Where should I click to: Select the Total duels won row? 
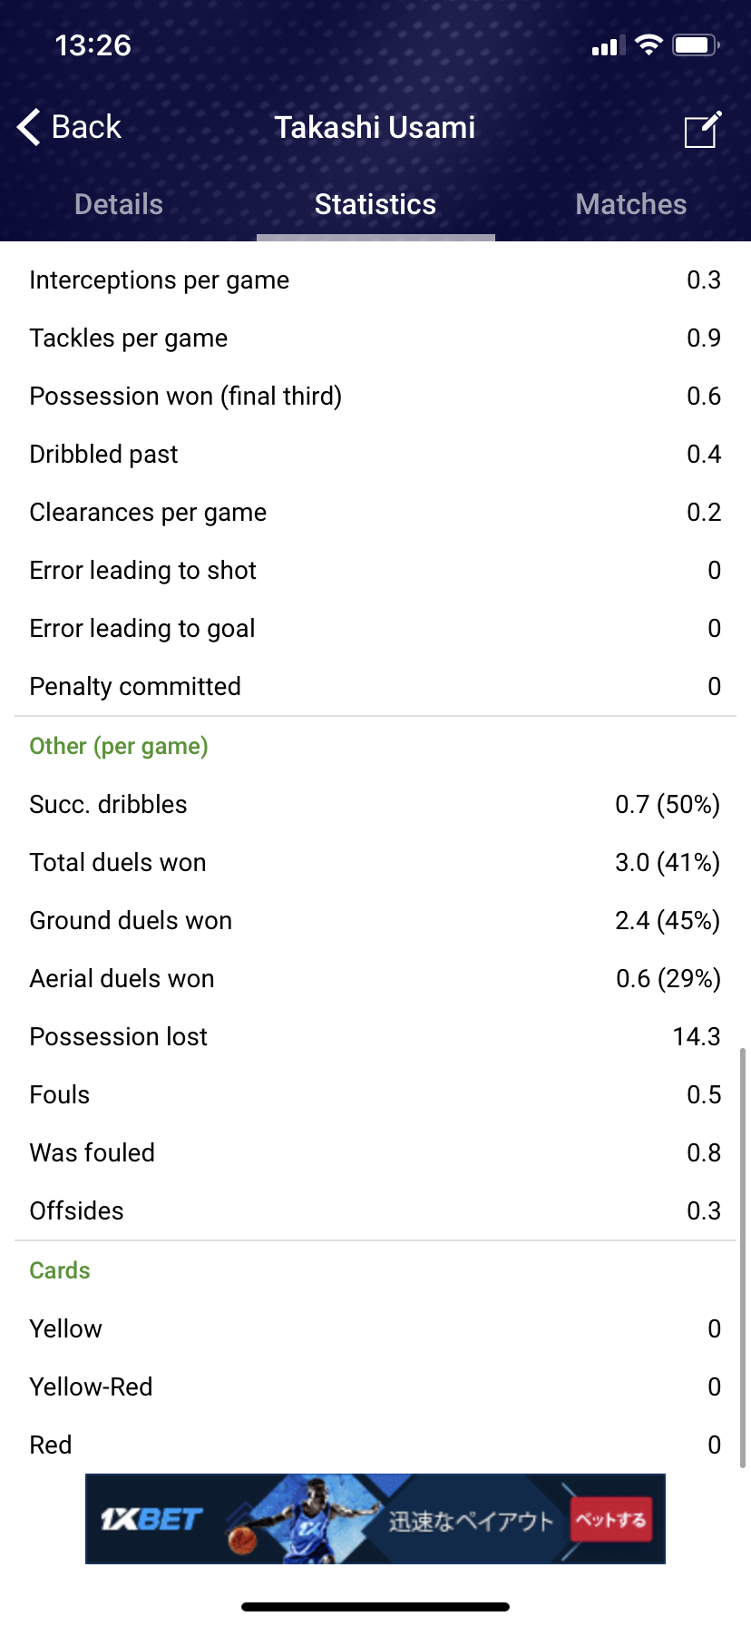375,862
